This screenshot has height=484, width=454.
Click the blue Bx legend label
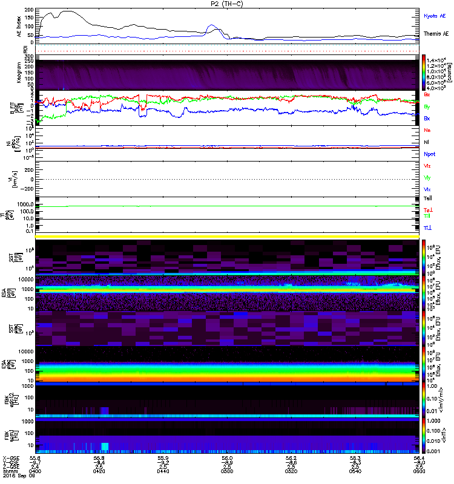(x=427, y=118)
